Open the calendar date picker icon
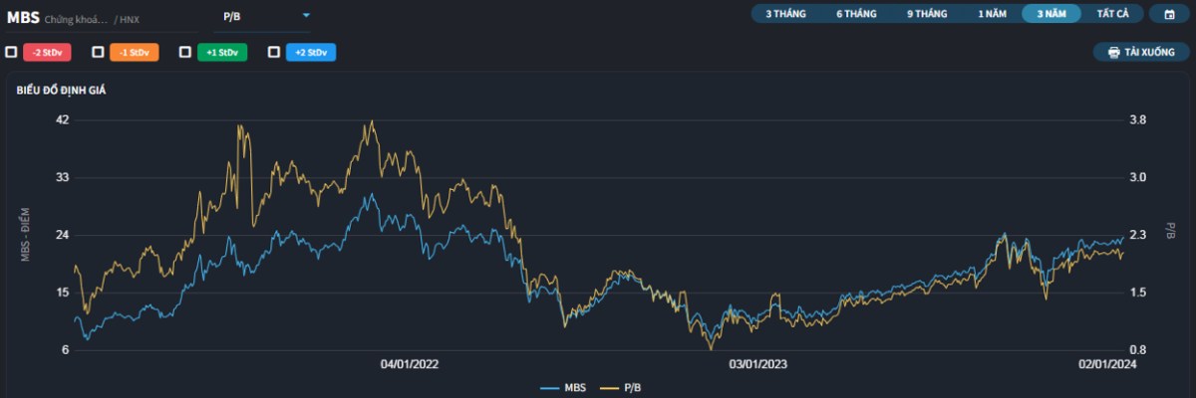1196x398 pixels. pos(1168,14)
